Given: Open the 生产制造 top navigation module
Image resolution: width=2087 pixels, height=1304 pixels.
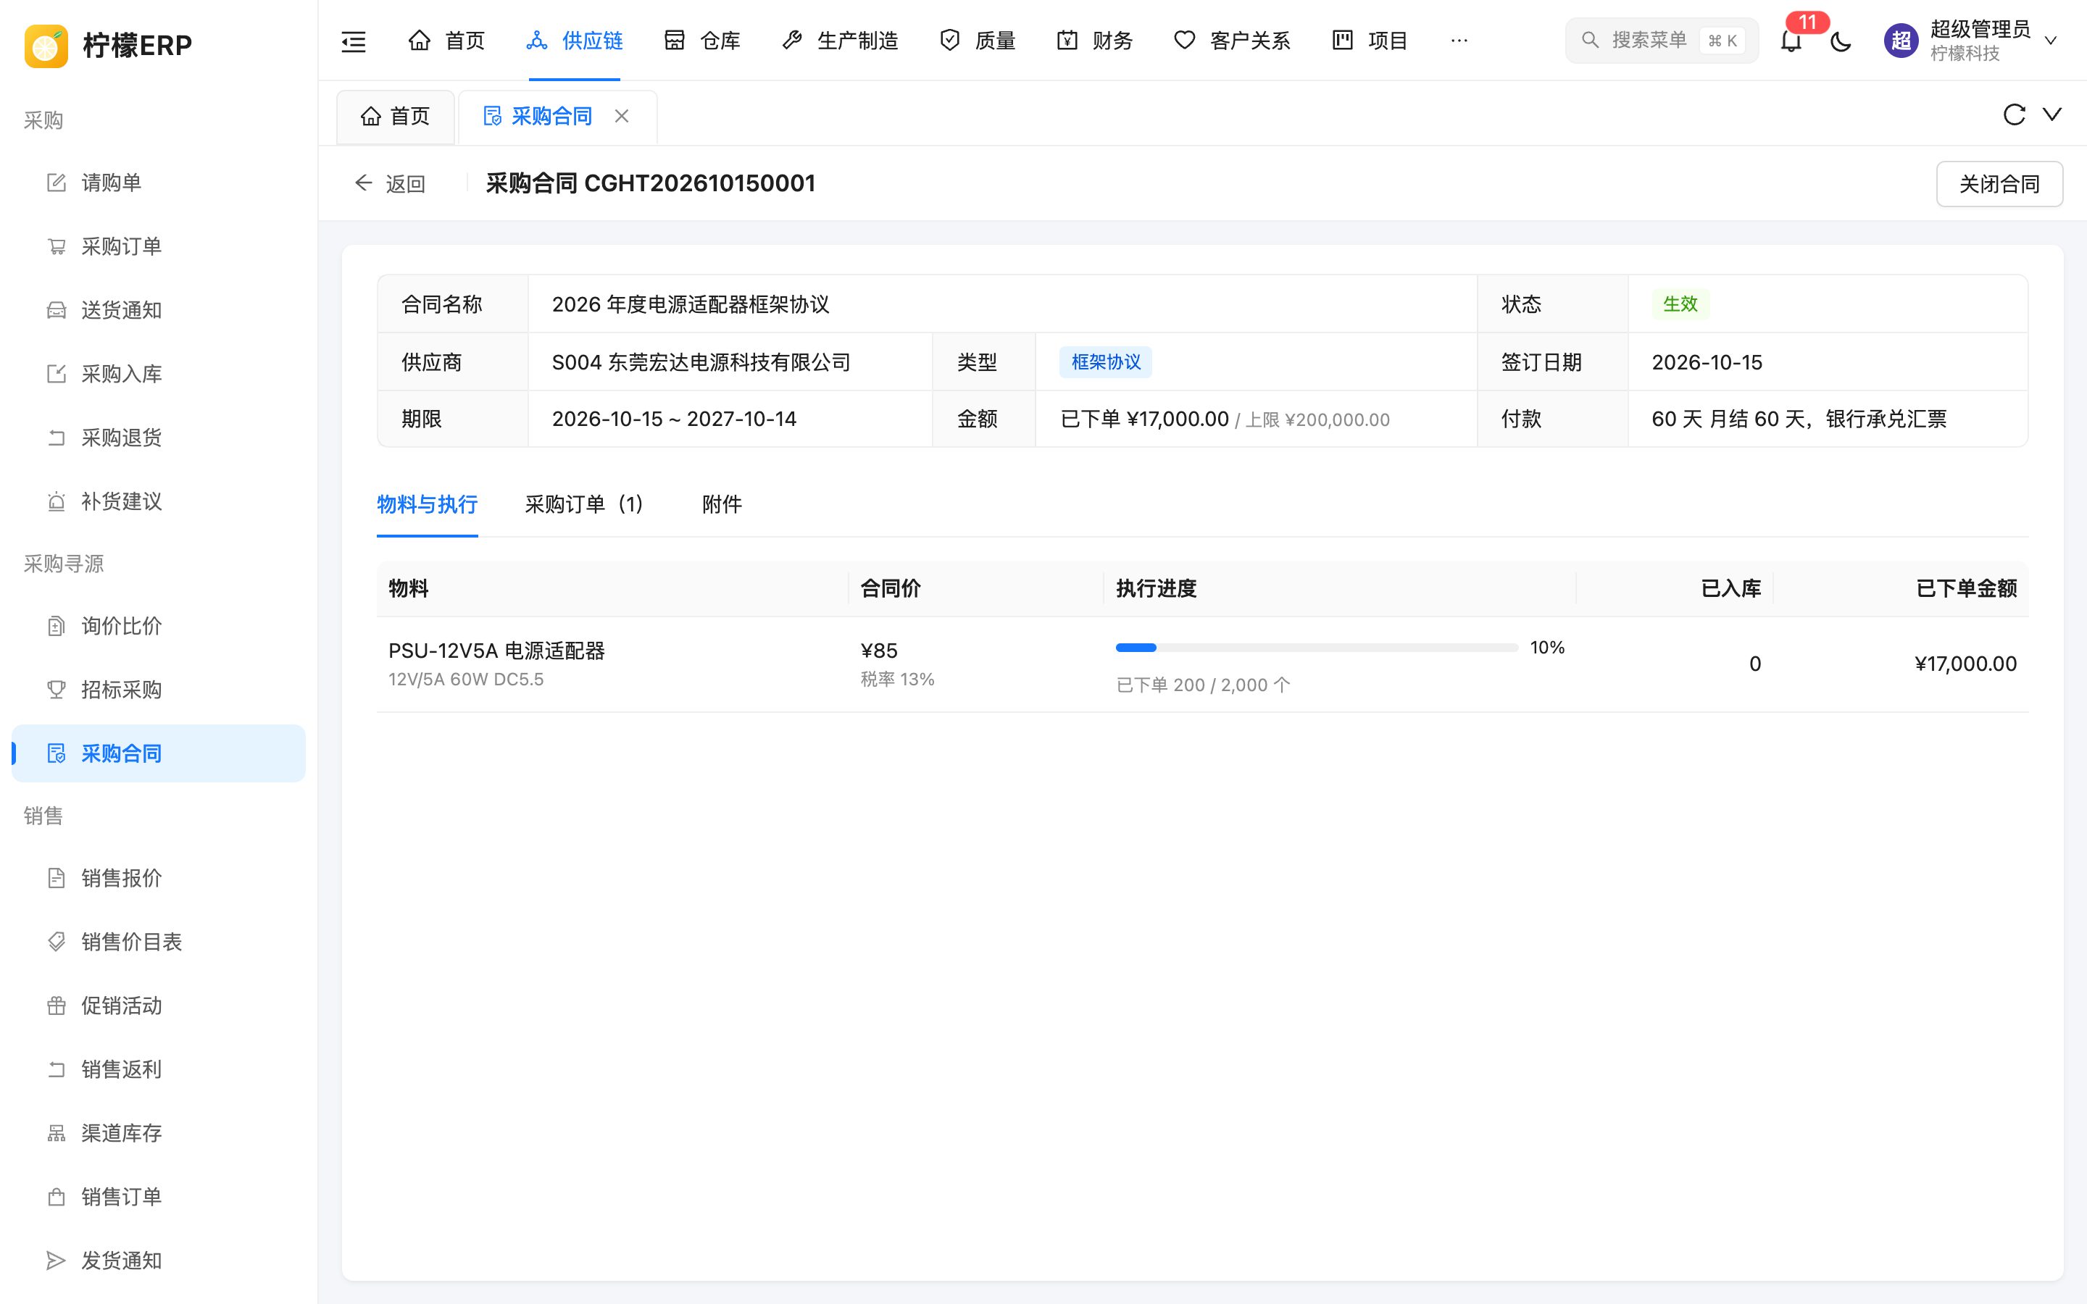Looking at the screenshot, I should [840, 41].
